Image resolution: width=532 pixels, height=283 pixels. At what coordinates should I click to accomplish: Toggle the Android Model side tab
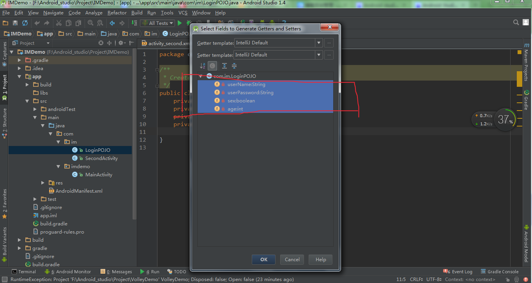tap(526, 243)
